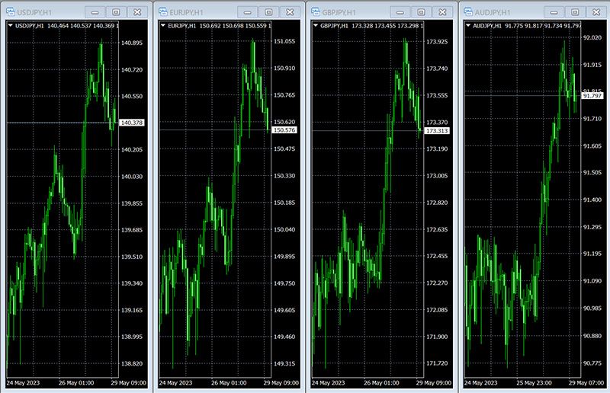
Task: Select the GBPJPY,H1 window title text
Action: pyautogui.click(x=339, y=12)
